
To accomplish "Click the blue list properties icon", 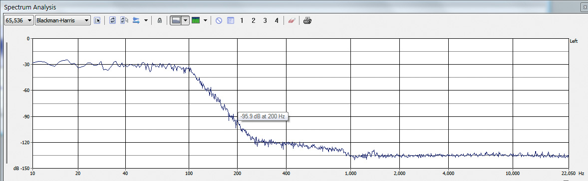I will pyautogui.click(x=231, y=20).
